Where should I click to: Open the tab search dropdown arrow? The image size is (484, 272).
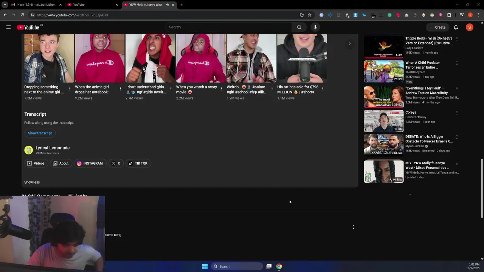point(5,5)
